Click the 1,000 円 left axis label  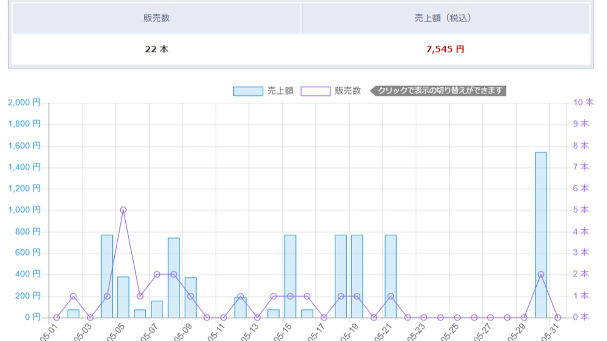point(25,210)
